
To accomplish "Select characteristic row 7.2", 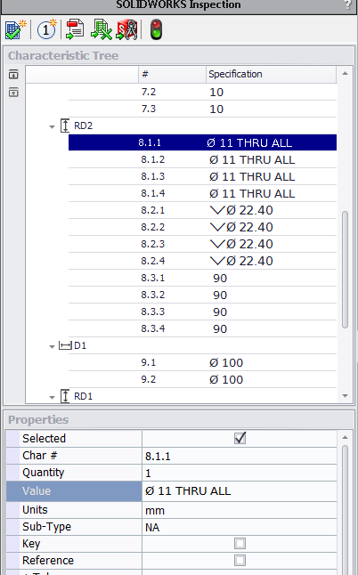I will [202, 92].
